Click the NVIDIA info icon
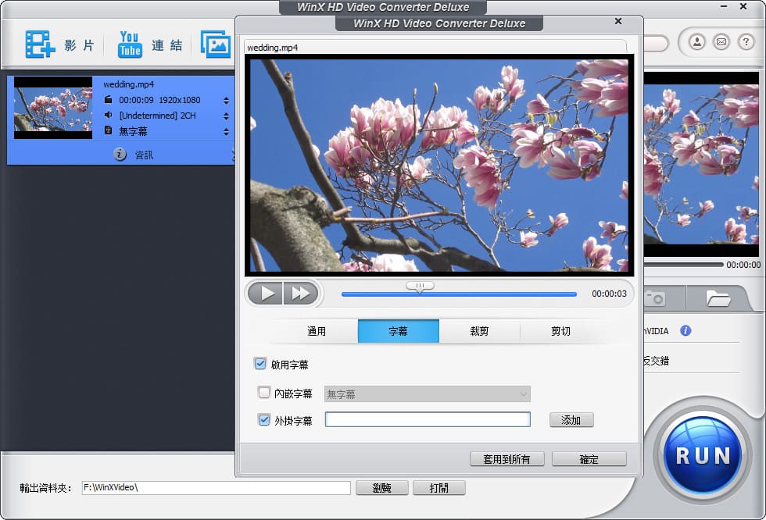766x520 pixels. (x=685, y=330)
